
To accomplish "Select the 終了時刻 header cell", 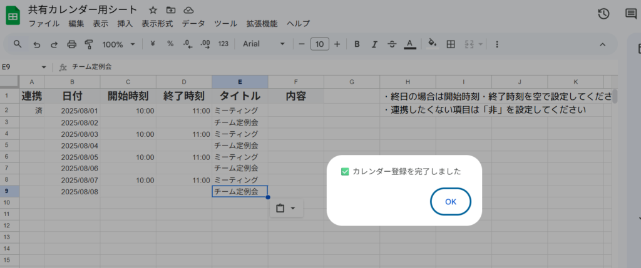I will click(184, 96).
